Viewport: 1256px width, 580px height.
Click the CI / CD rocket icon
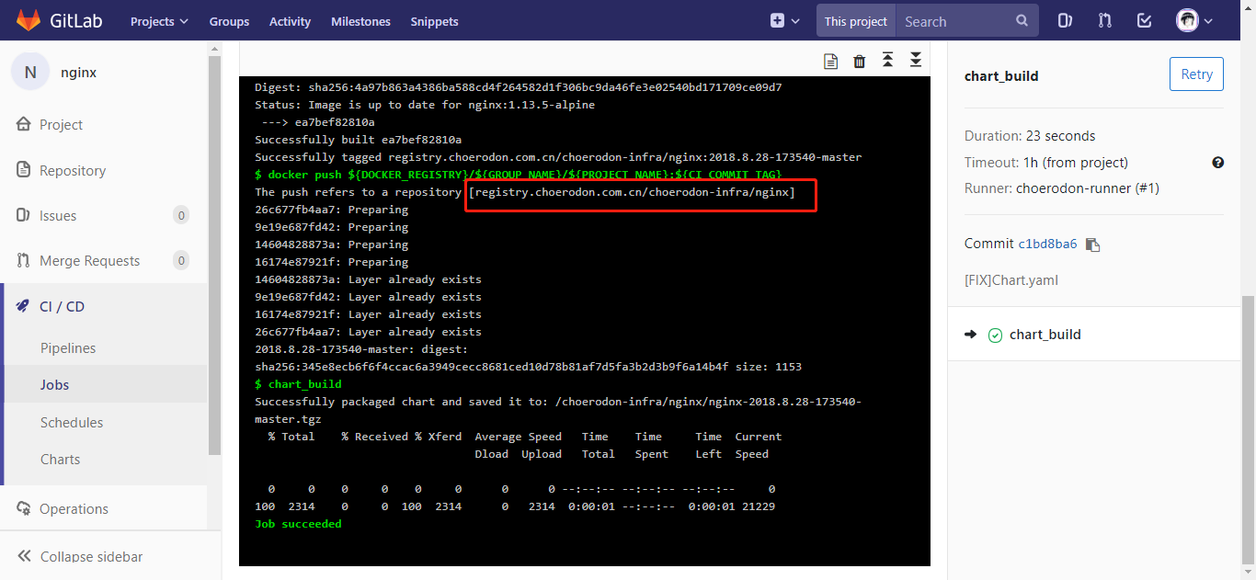pos(24,306)
